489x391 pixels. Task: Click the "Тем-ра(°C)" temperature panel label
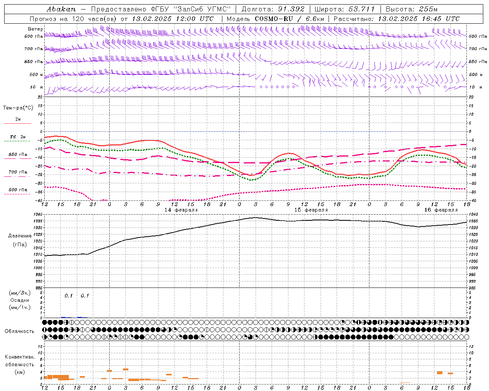pyautogui.click(x=18, y=108)
